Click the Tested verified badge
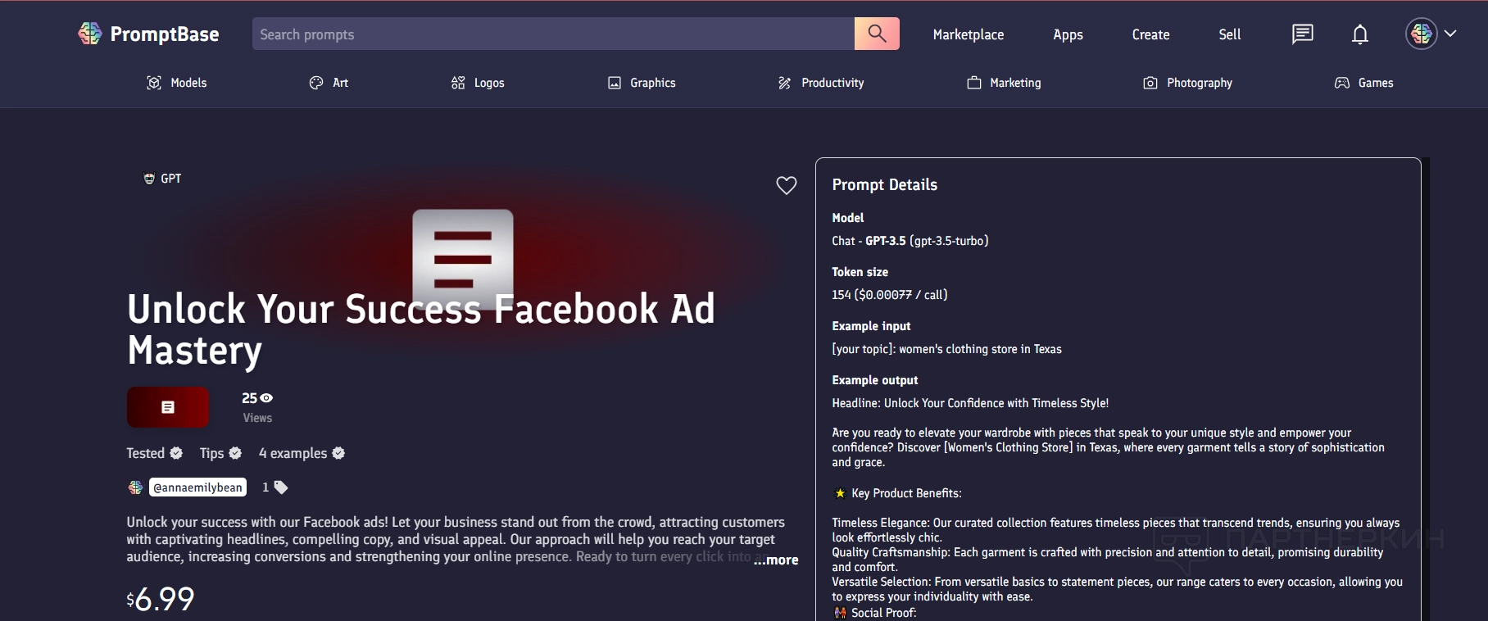Screen dimensions: 1488x621 point(176,453)
